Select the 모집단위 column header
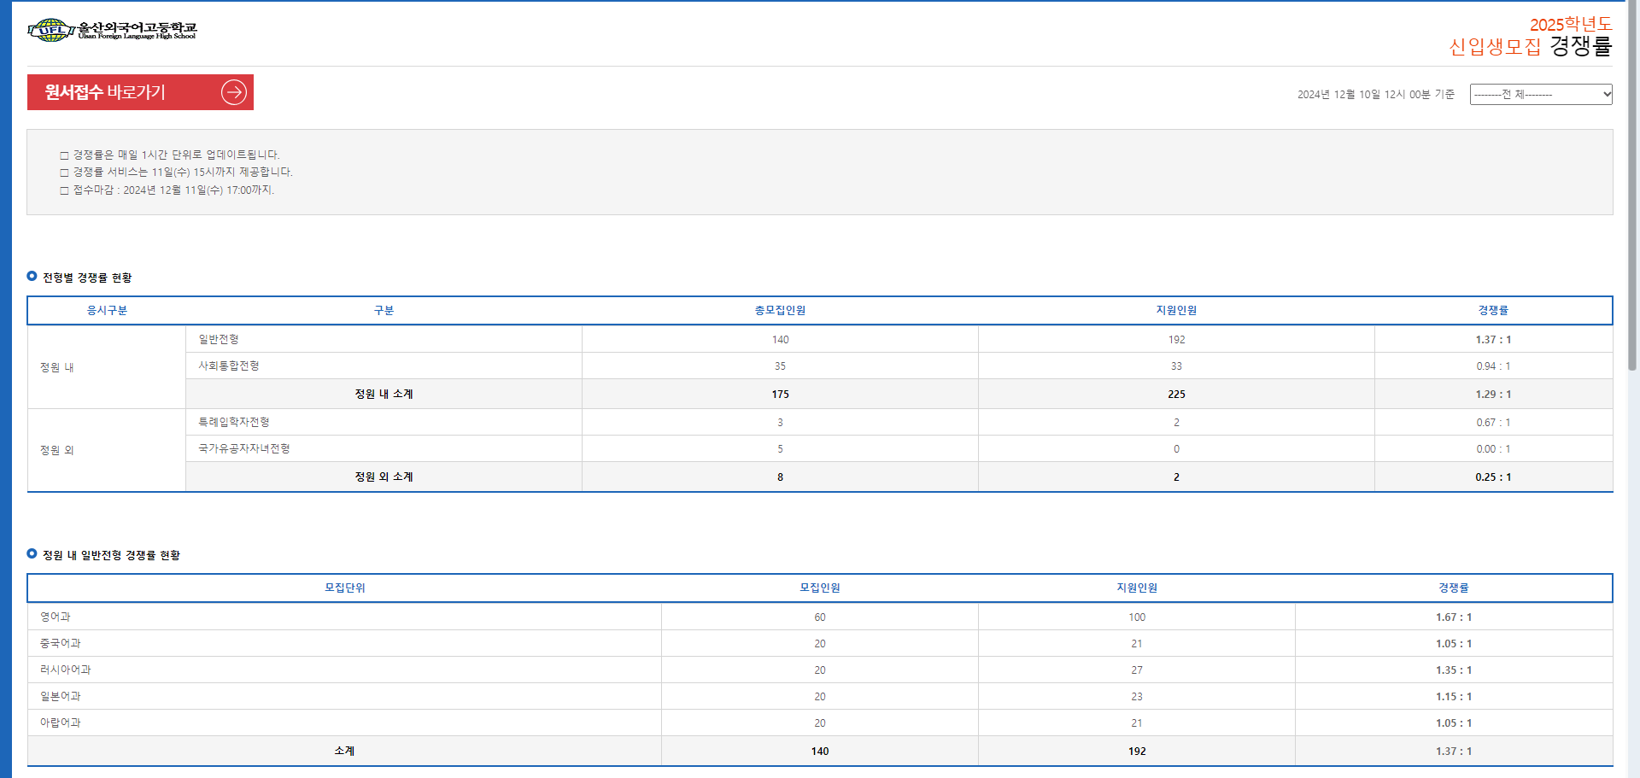This screenshot has height=778, width=1640. pyautogui.click(x=344, y=588)
